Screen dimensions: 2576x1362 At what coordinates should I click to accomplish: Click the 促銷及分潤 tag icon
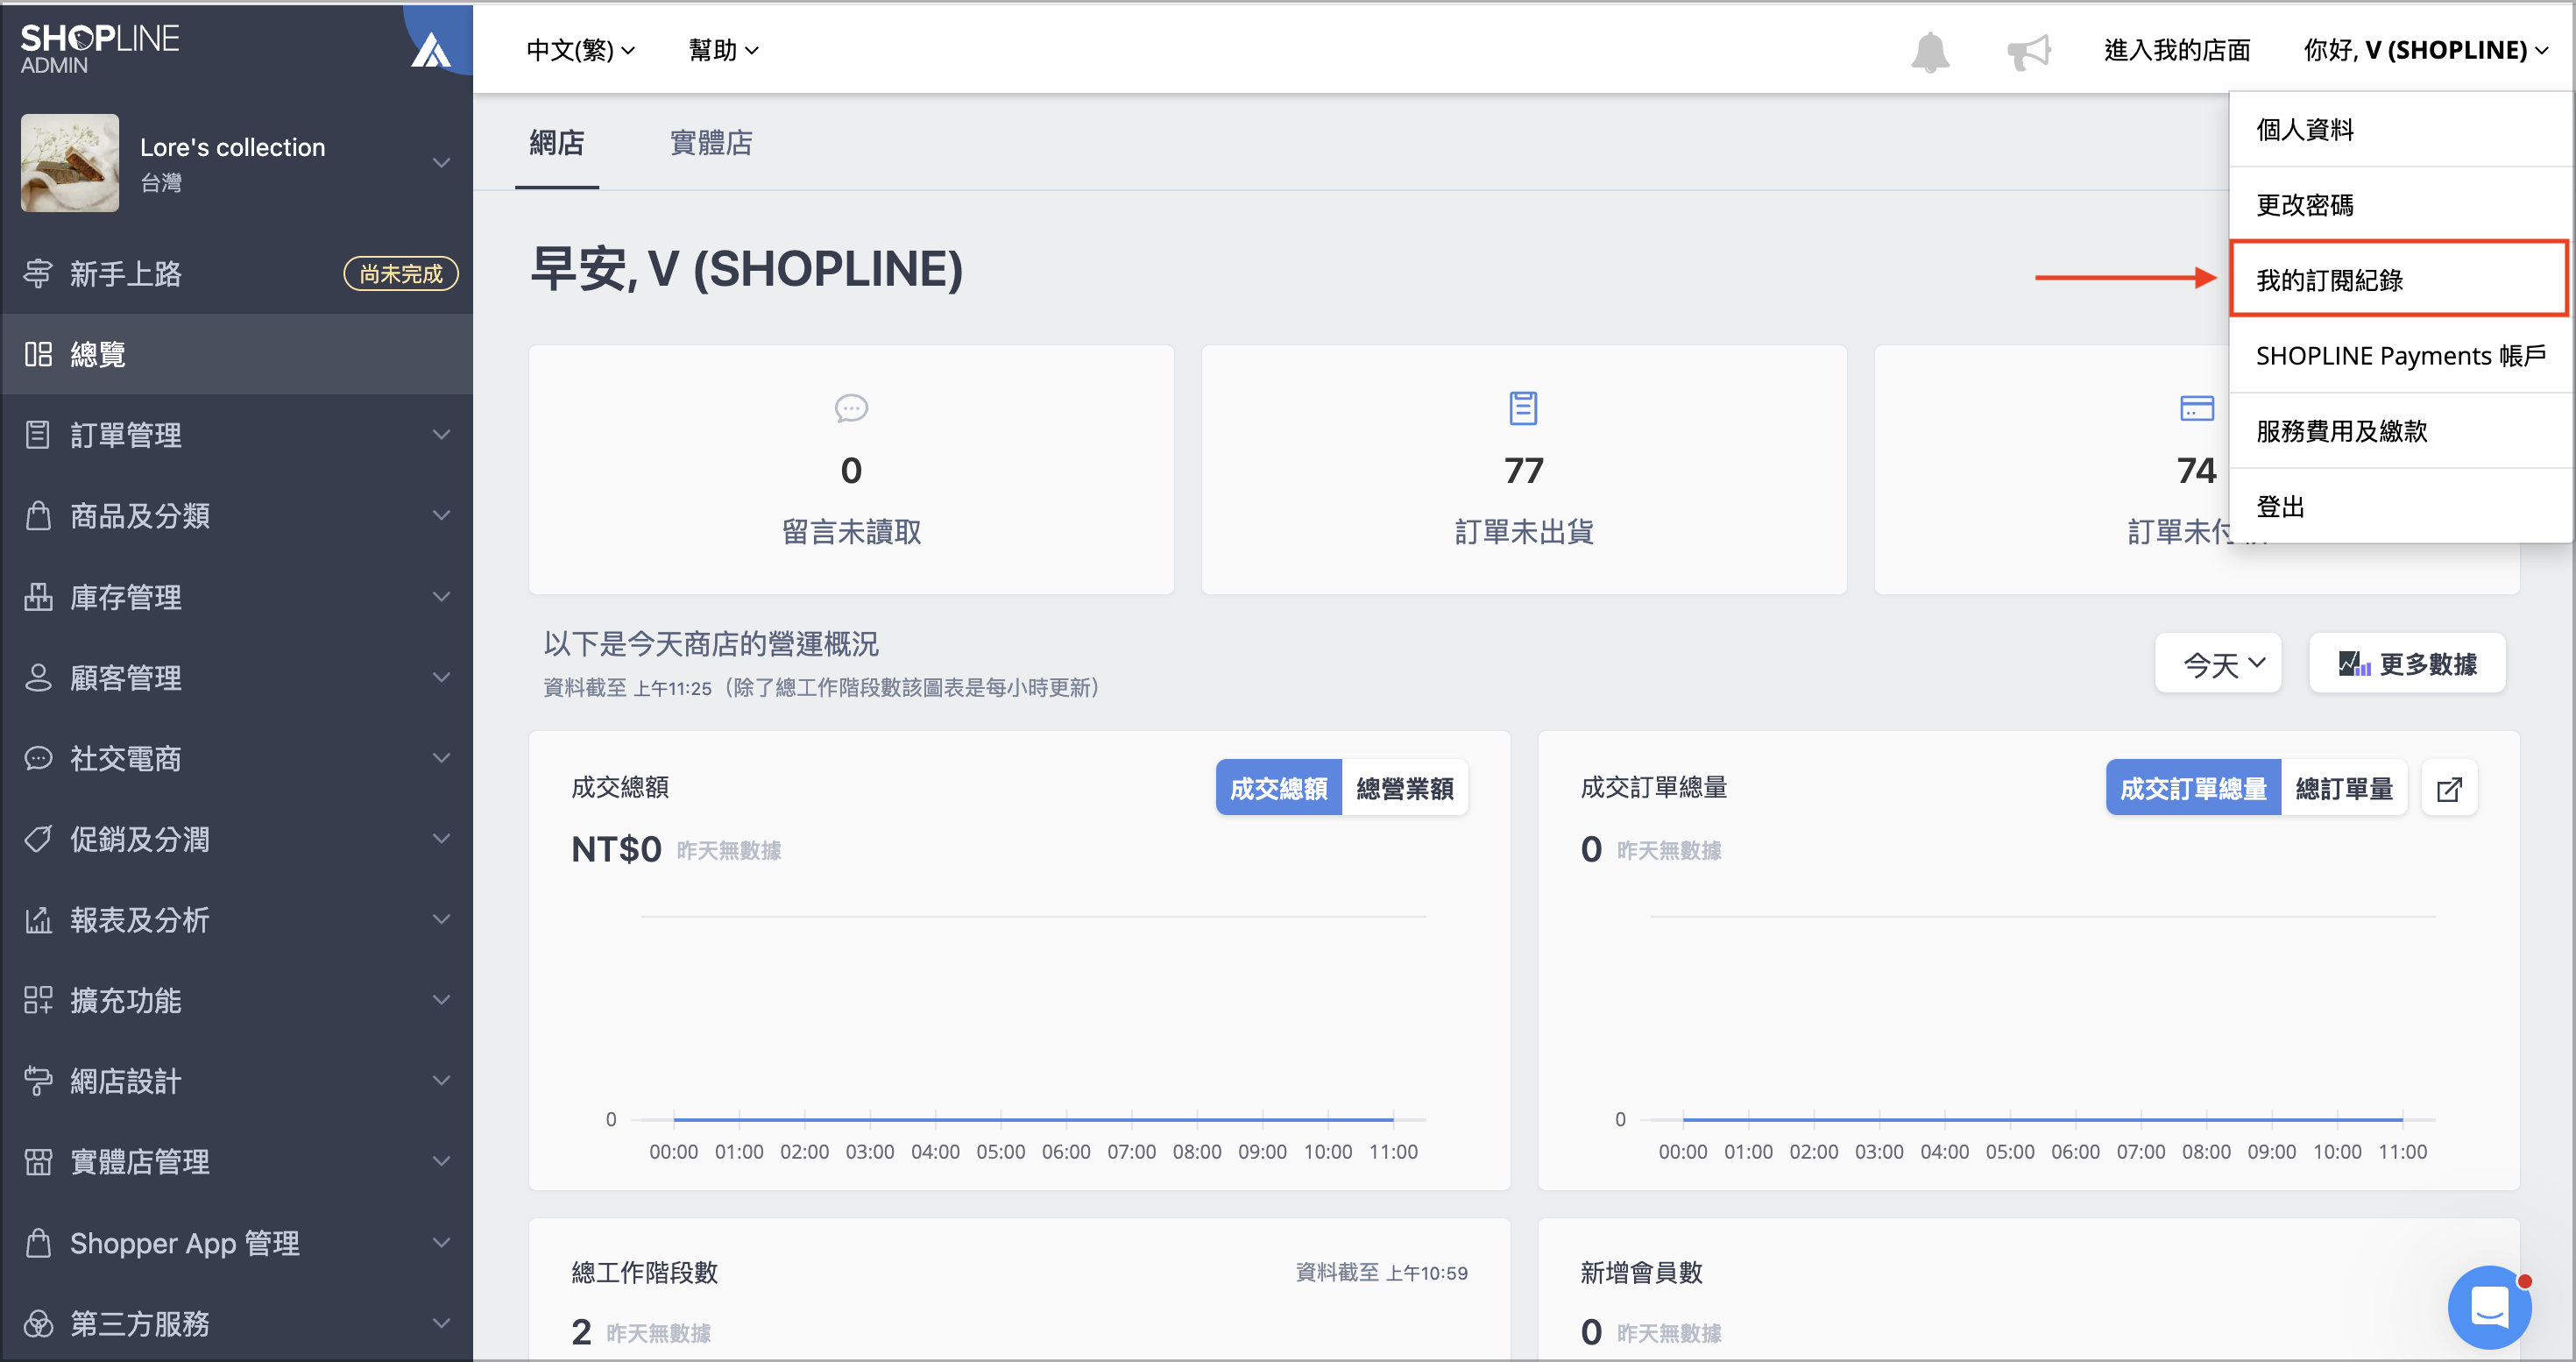pyautogui.click(x=38, y=839)
